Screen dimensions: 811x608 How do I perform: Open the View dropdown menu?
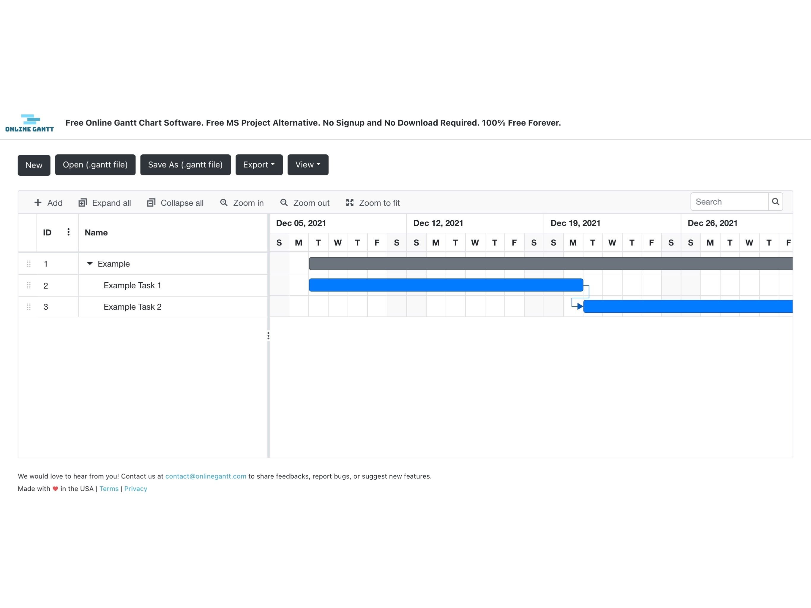[307, 165]
